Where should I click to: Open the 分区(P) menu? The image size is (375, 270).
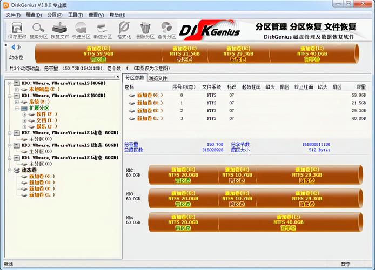[55, 15]
